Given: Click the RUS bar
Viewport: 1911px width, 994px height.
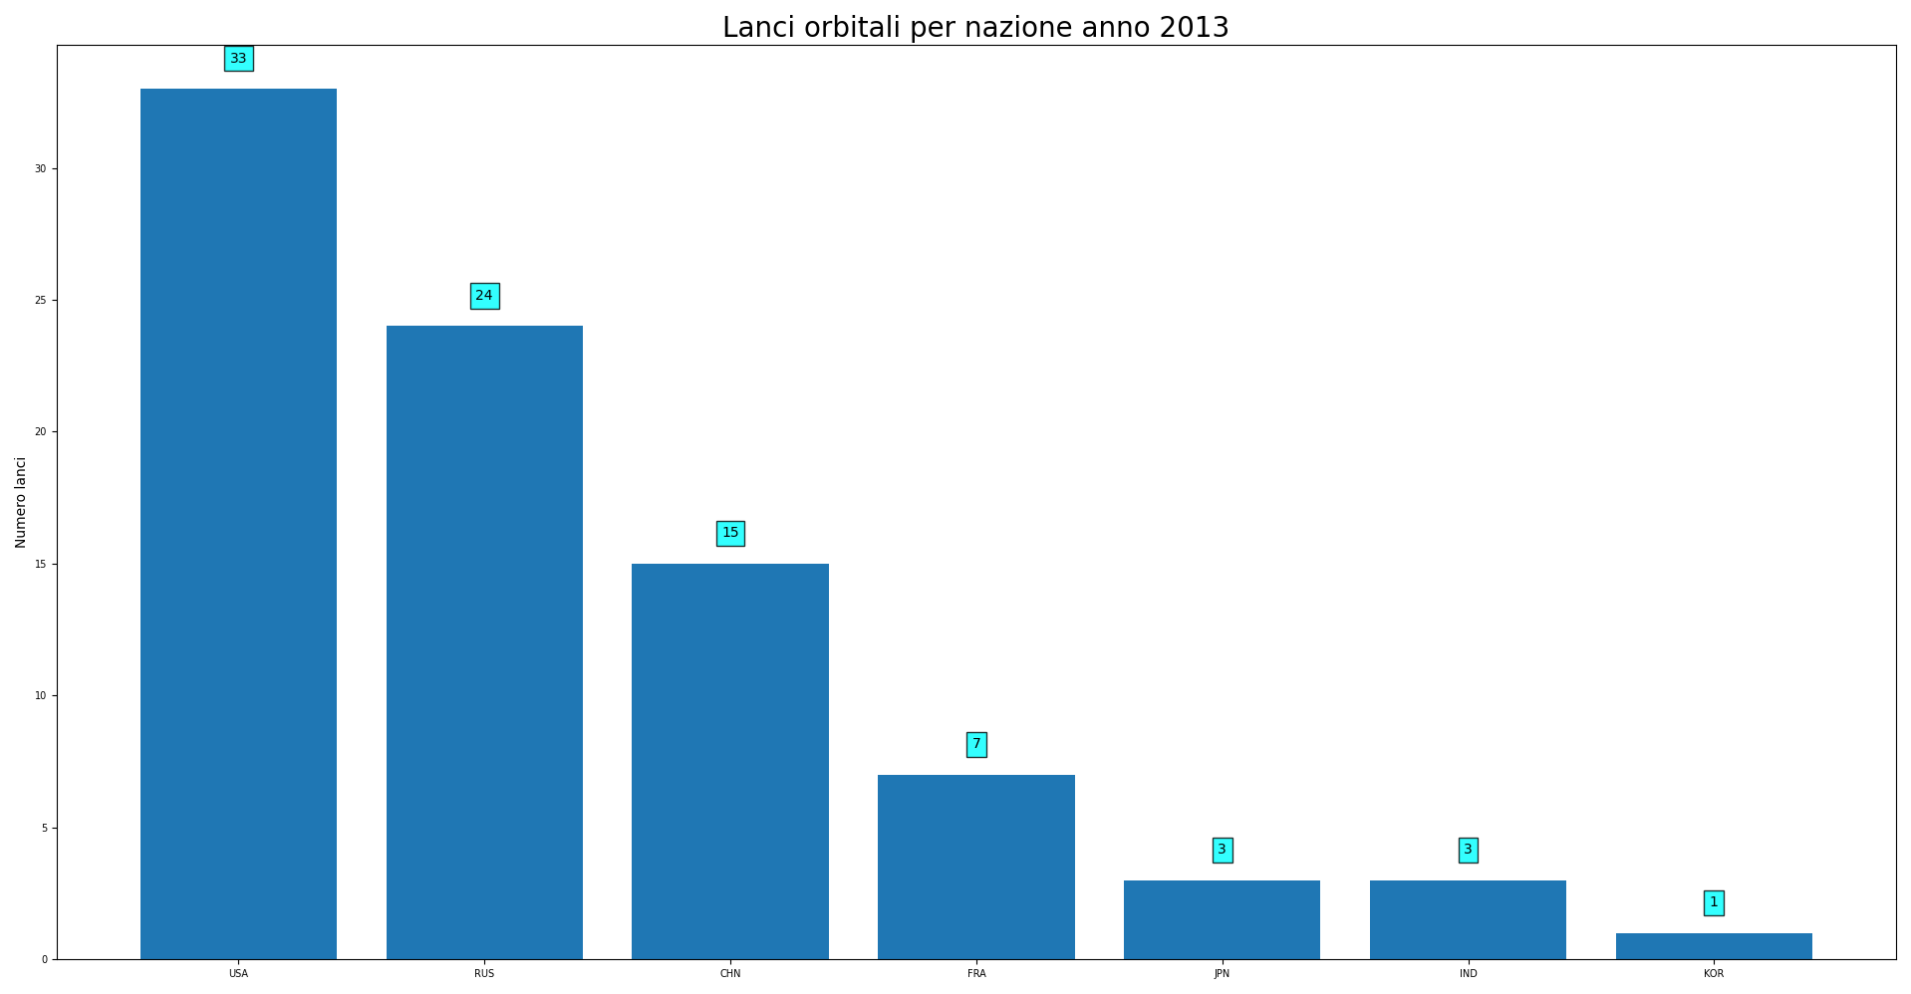Looking at the screenshot, I should [x=484, y=642].
